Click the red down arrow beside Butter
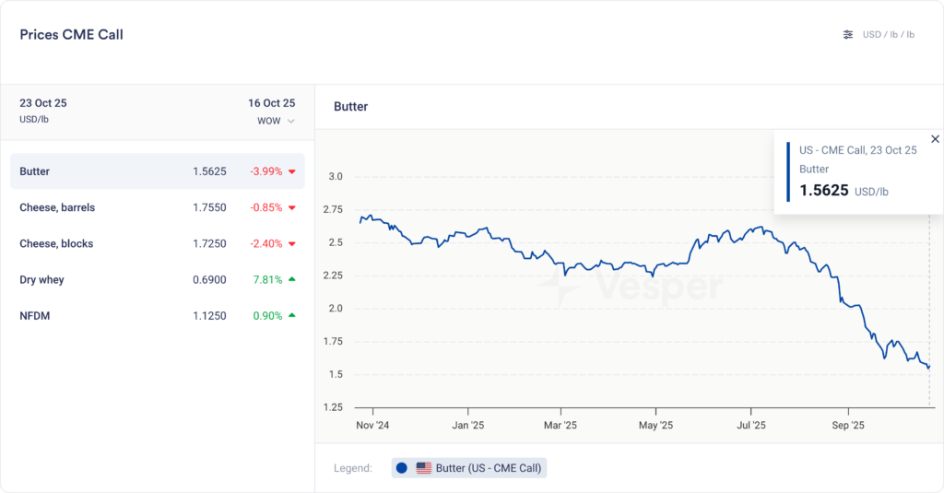944x493 pixels. click(292, 172)
